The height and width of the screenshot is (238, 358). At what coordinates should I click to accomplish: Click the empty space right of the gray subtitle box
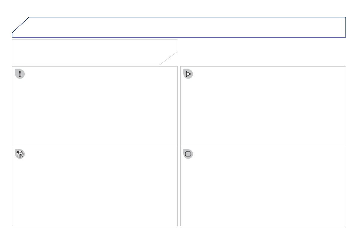[262, 52]
